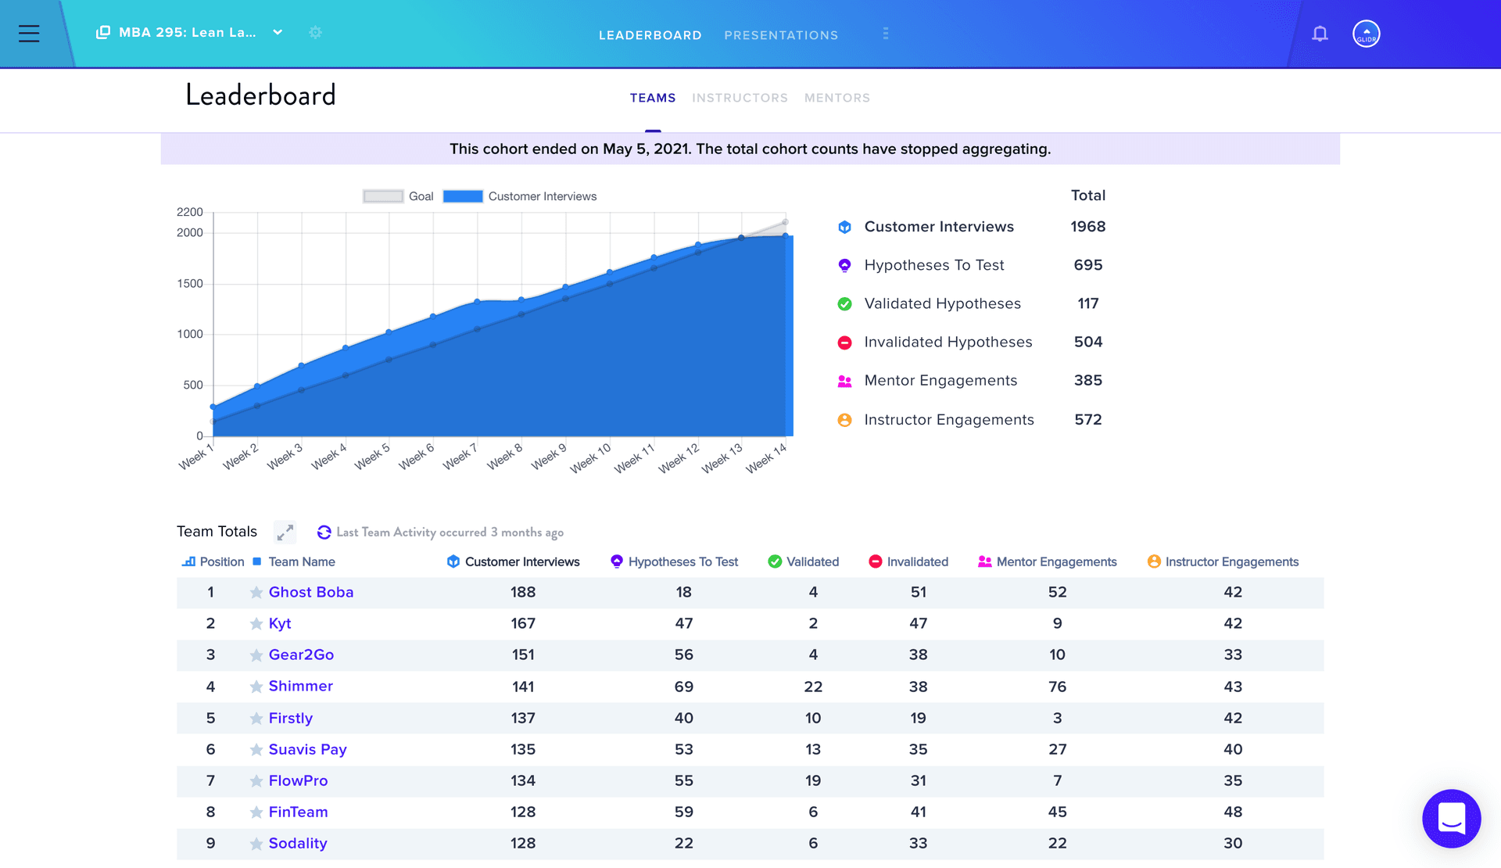The image size is (1501, 868).
Task: Star the Ghost Boba team
Action: 256,592
